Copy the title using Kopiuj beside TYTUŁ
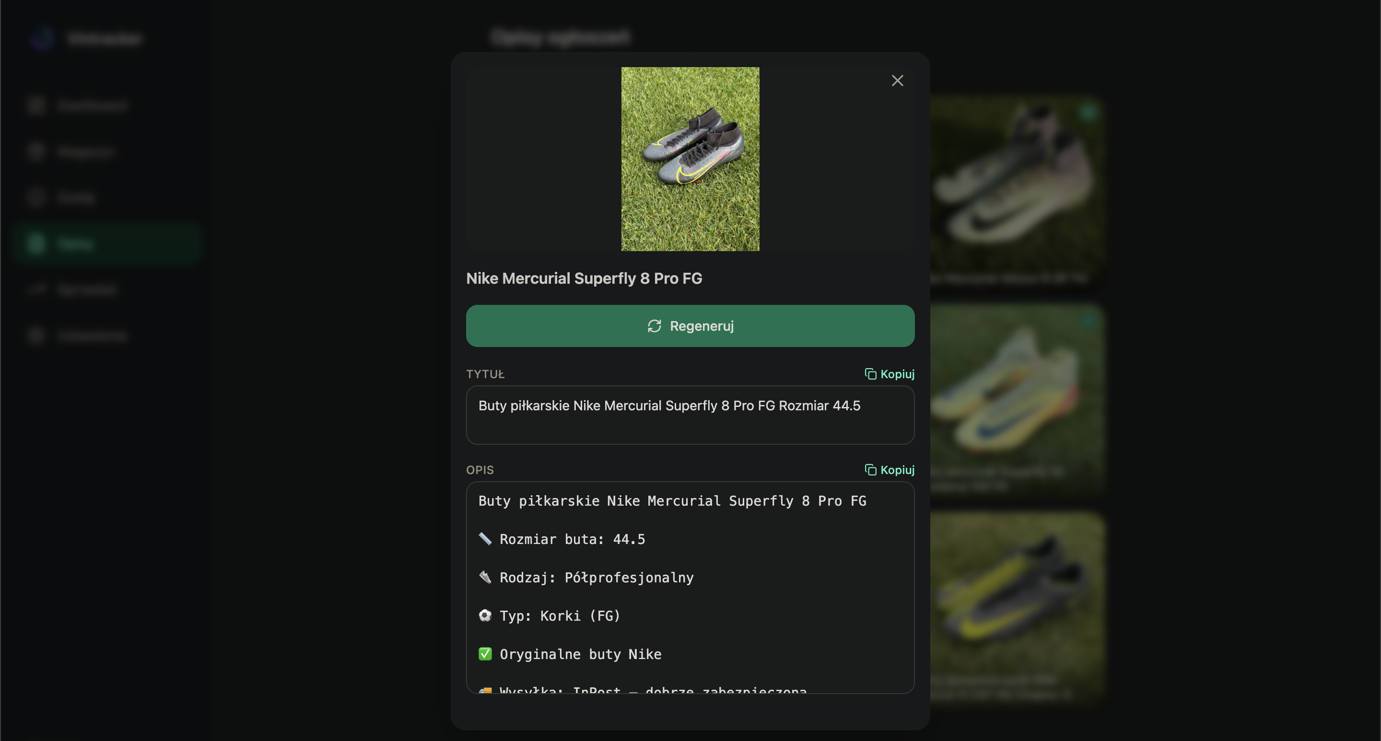Viewport: 1381px width, 741px height. 889,374
